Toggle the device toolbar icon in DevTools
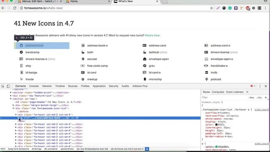 tap(8, 86)
